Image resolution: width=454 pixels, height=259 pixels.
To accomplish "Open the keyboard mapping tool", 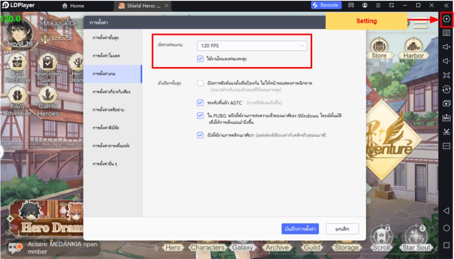I will pos(446,33).
